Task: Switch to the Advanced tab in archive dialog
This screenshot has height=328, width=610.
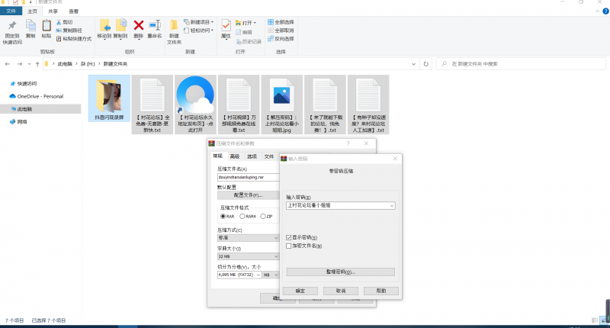Action: pyautogui.click(x=234, y=156)
